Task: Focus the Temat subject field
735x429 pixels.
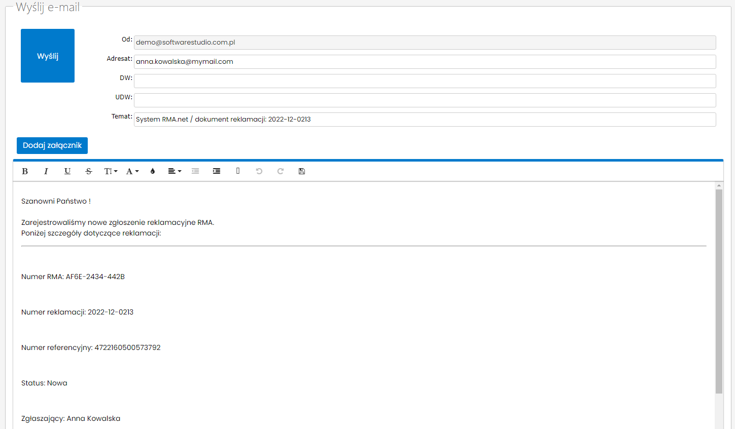Action: (x=425, y=120)
